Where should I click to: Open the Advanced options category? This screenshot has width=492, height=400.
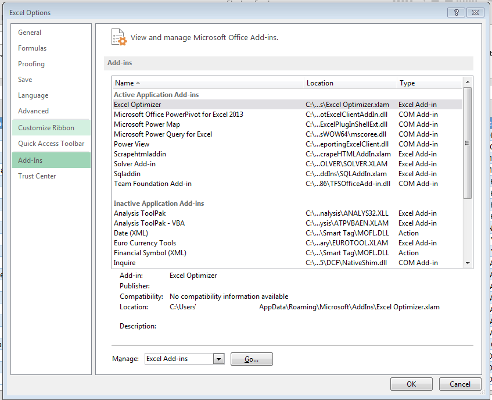(x=51, y=111)
